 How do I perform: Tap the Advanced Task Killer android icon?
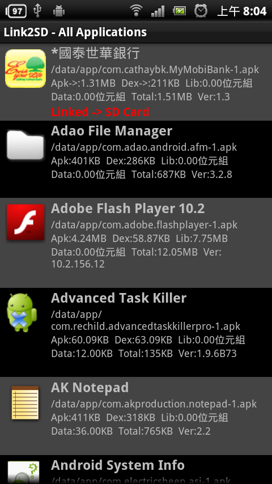click(22, 312)
